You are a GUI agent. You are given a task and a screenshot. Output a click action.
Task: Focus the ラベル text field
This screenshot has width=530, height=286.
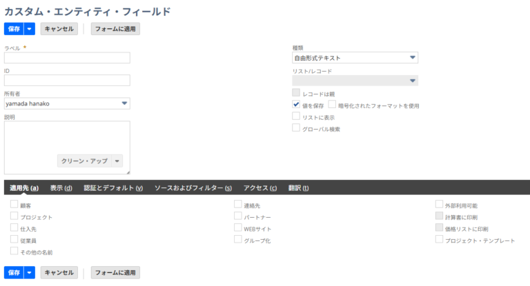[67, 58]
